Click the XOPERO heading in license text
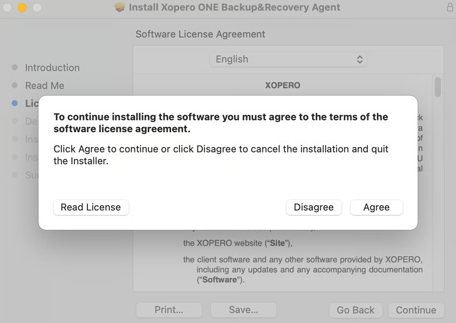Screen dimensions: 456x323 [x=282, y=85]
